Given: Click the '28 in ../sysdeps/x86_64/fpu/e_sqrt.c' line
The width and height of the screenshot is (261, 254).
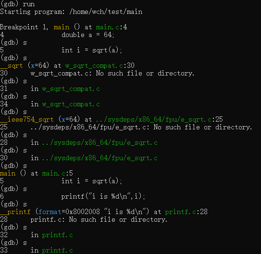Looking at the screenshot, I should (79, 142).
